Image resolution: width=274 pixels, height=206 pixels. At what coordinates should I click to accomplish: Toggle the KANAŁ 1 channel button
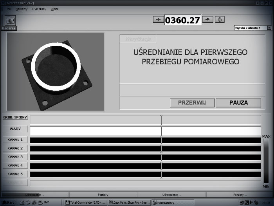click(x=15, y=140)
